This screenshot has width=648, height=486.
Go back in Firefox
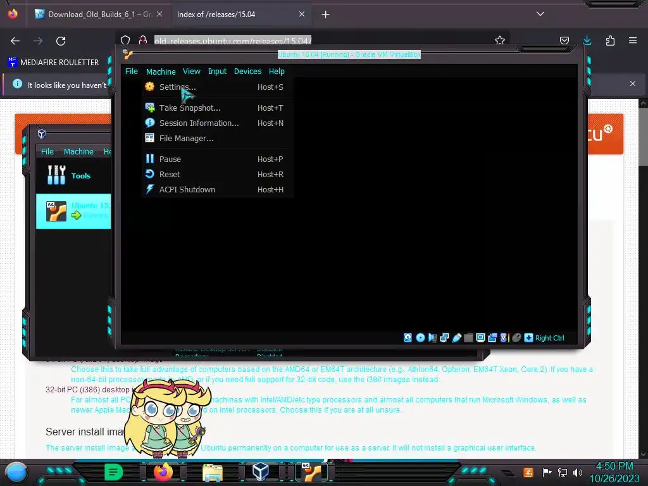click(x=15, y=41)
